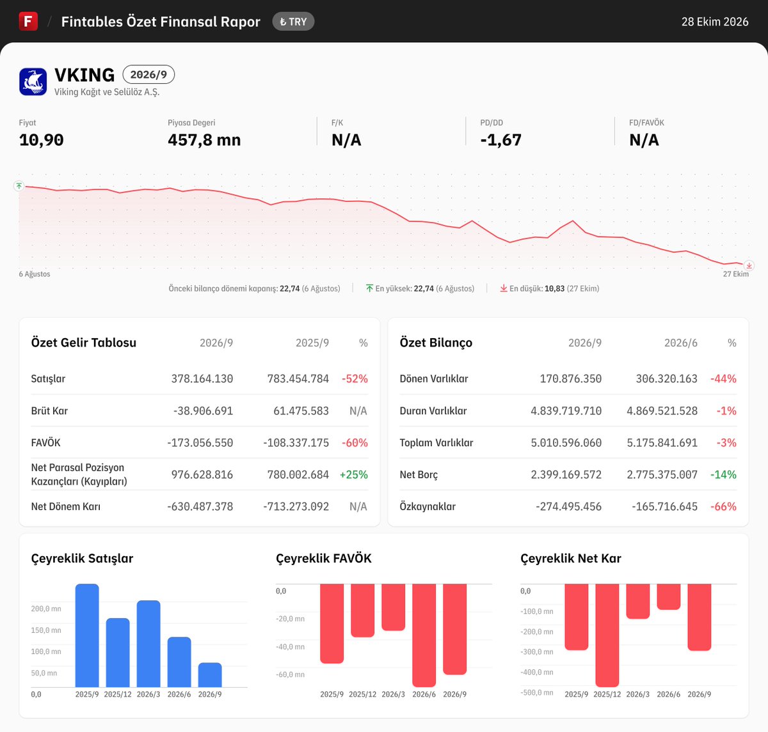The image size is (768, 732).
Task: Click the 2026/6 column header in Özet Bilanço
Action: (x=681, y=343)
